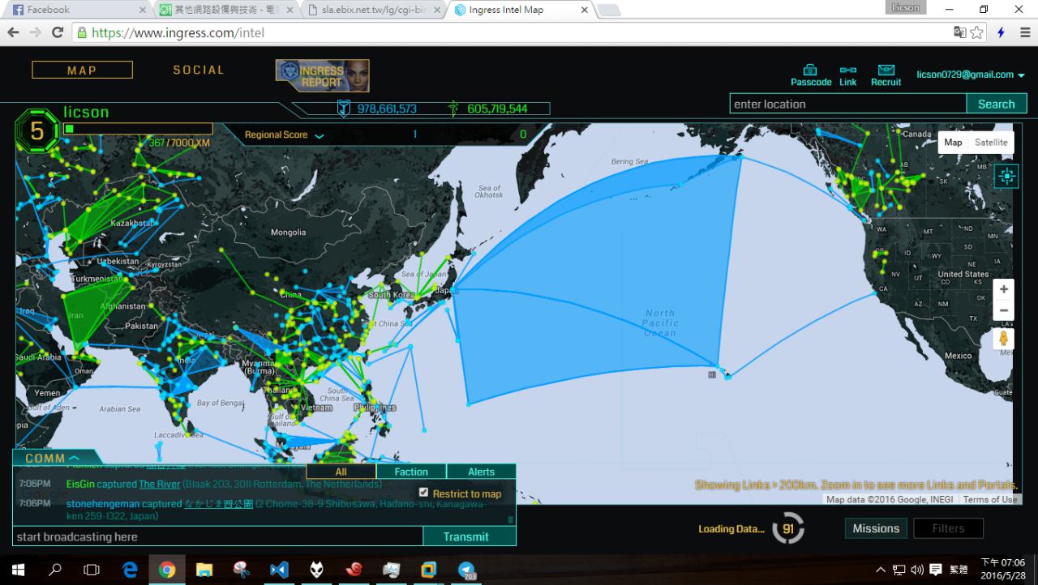This screenshot has height=585, width=1038.
Task: Click the blue lightning extension icon
Action: 1001,32
